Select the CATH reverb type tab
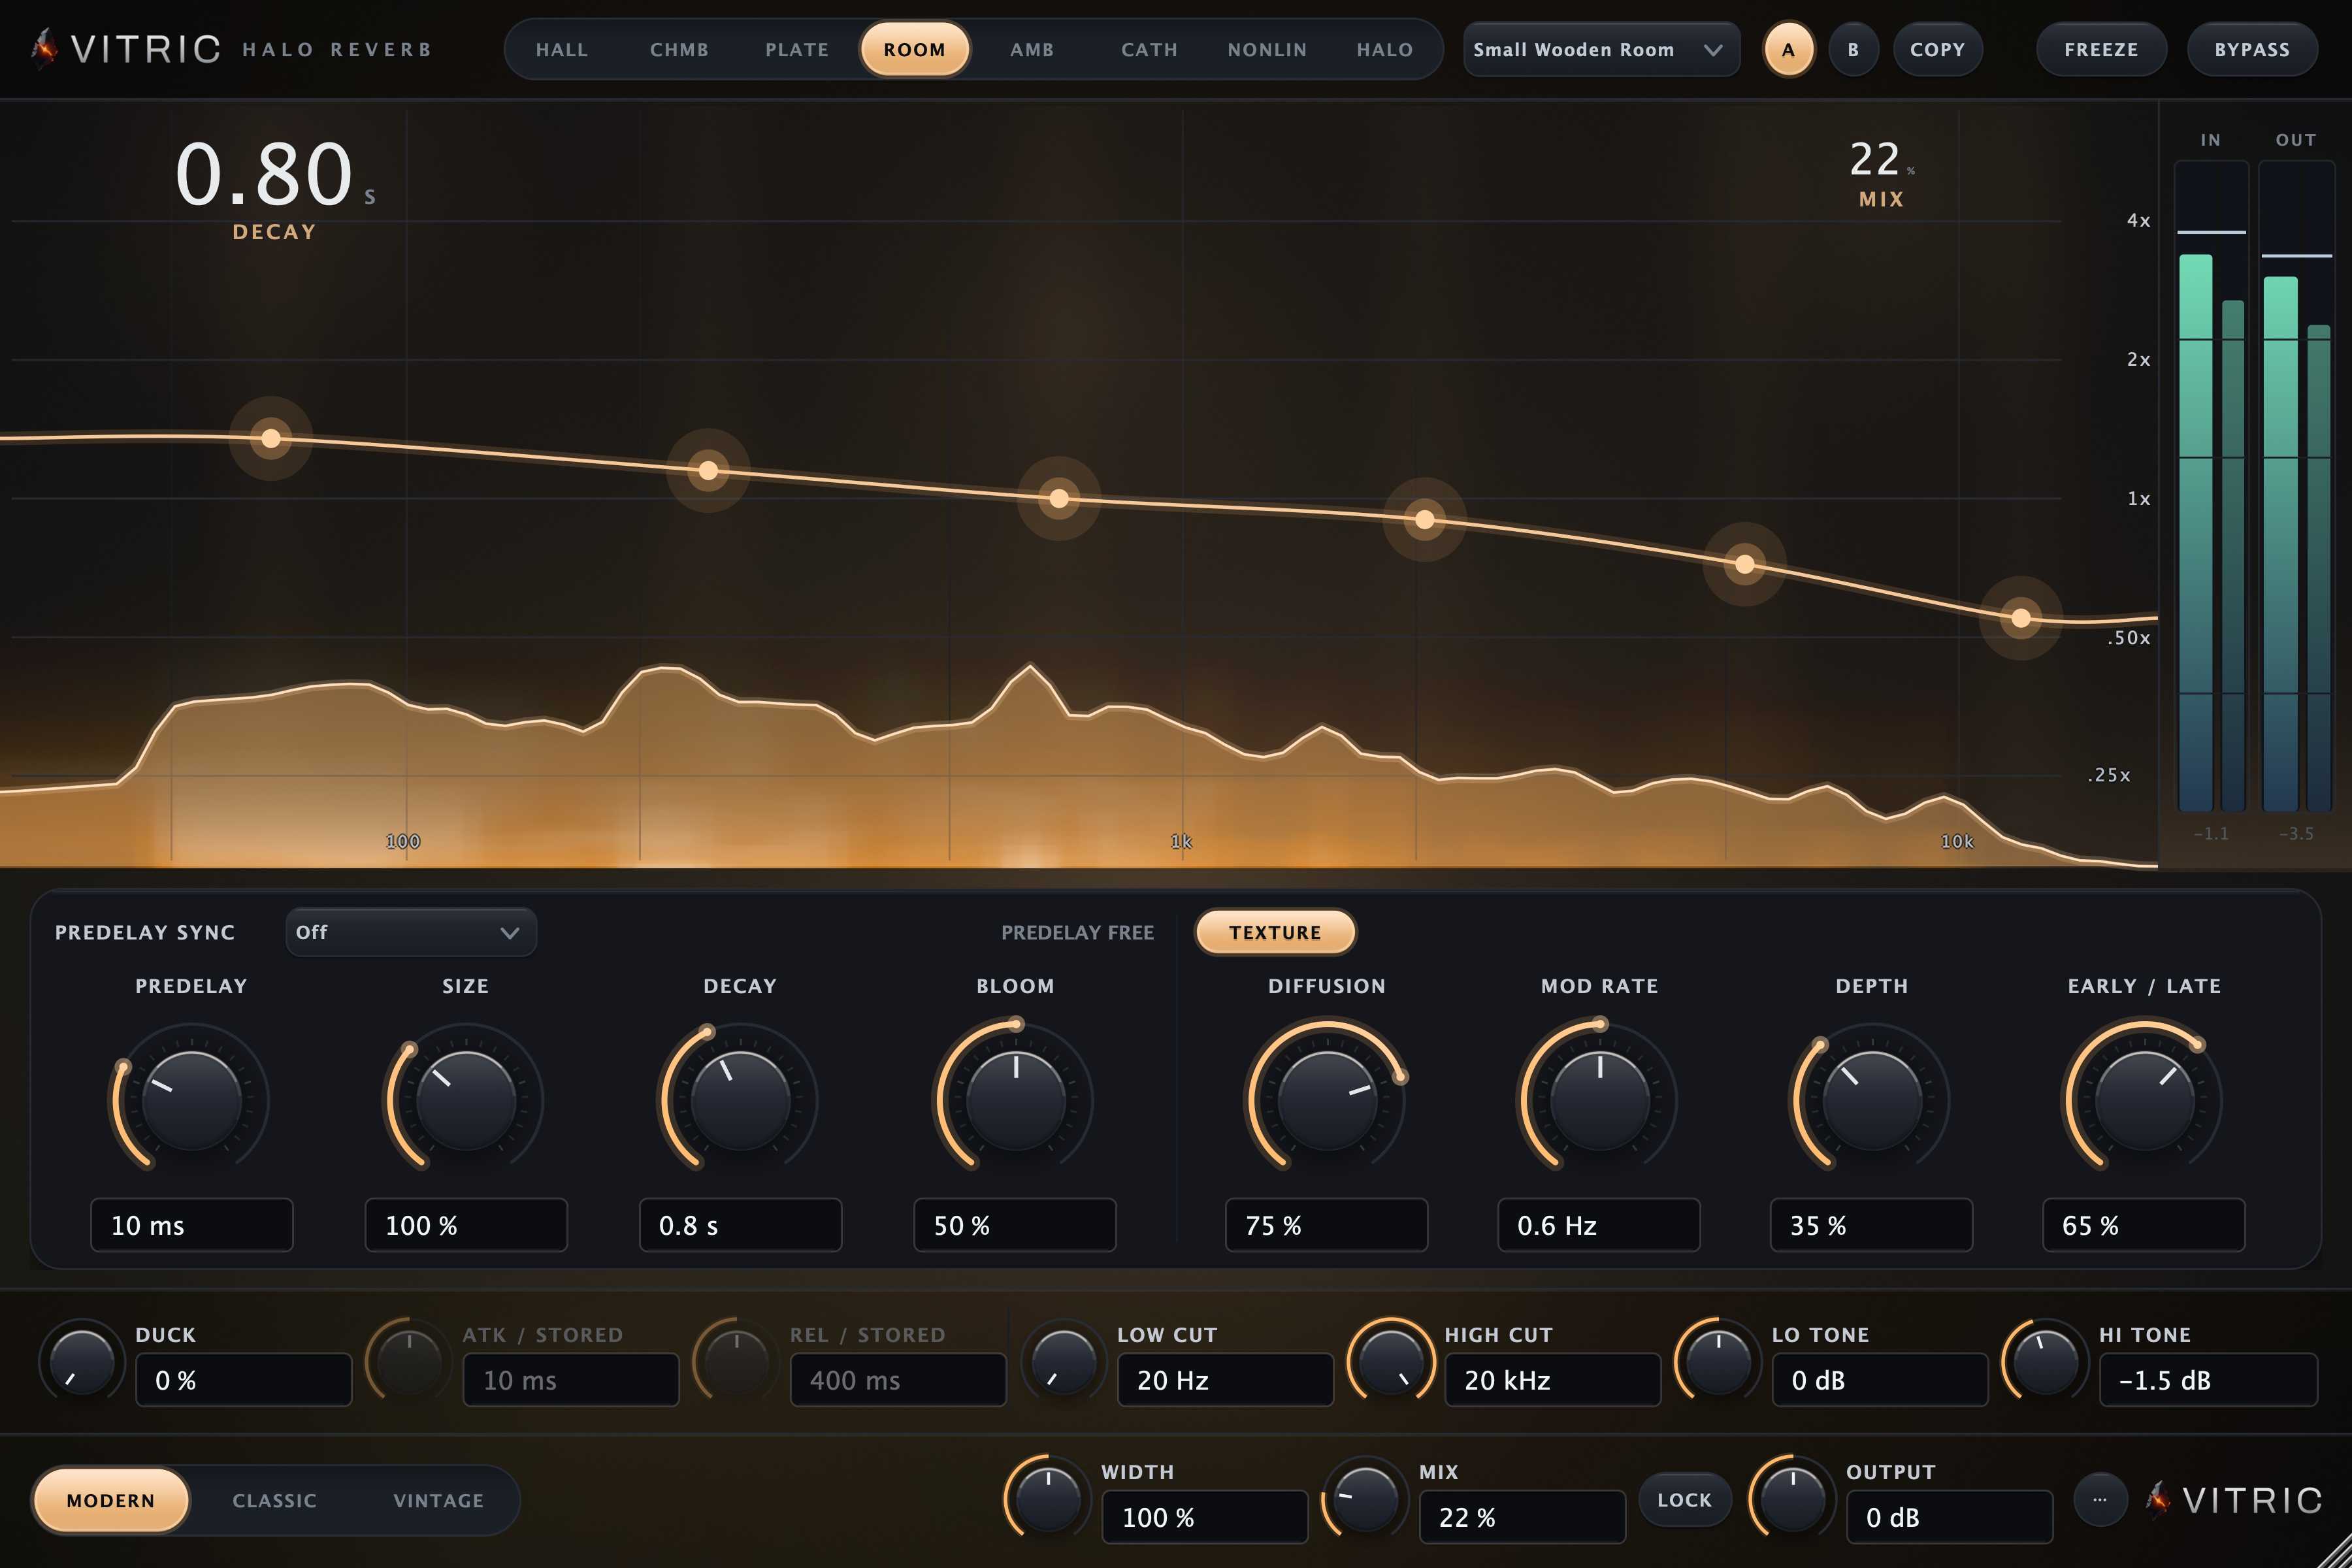Image resolution: width=2352 pixels, height=1568 pixels. 1149,49
